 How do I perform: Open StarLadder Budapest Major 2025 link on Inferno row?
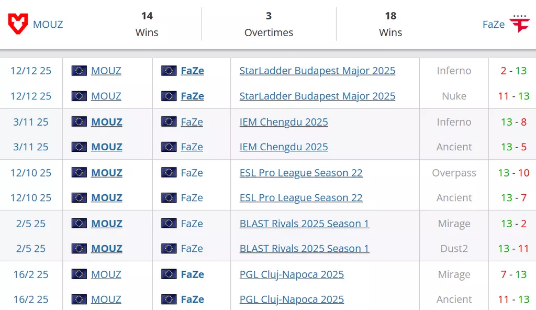click(x=317, y=71)
